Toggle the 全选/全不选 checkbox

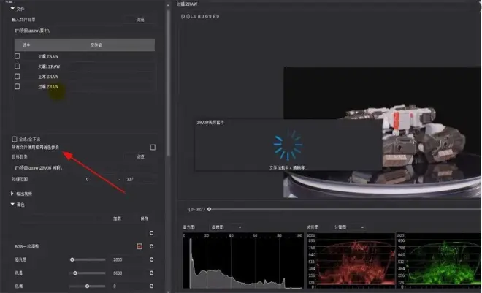pyautogui.click(x=14, y=139)
